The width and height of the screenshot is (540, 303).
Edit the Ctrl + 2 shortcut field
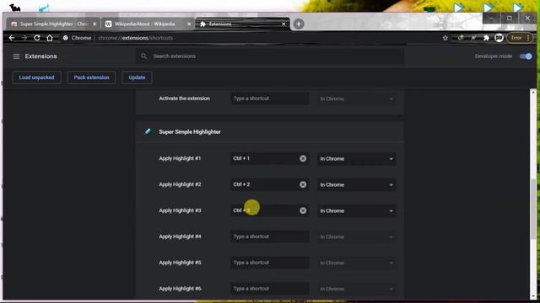tap(270, 184)
